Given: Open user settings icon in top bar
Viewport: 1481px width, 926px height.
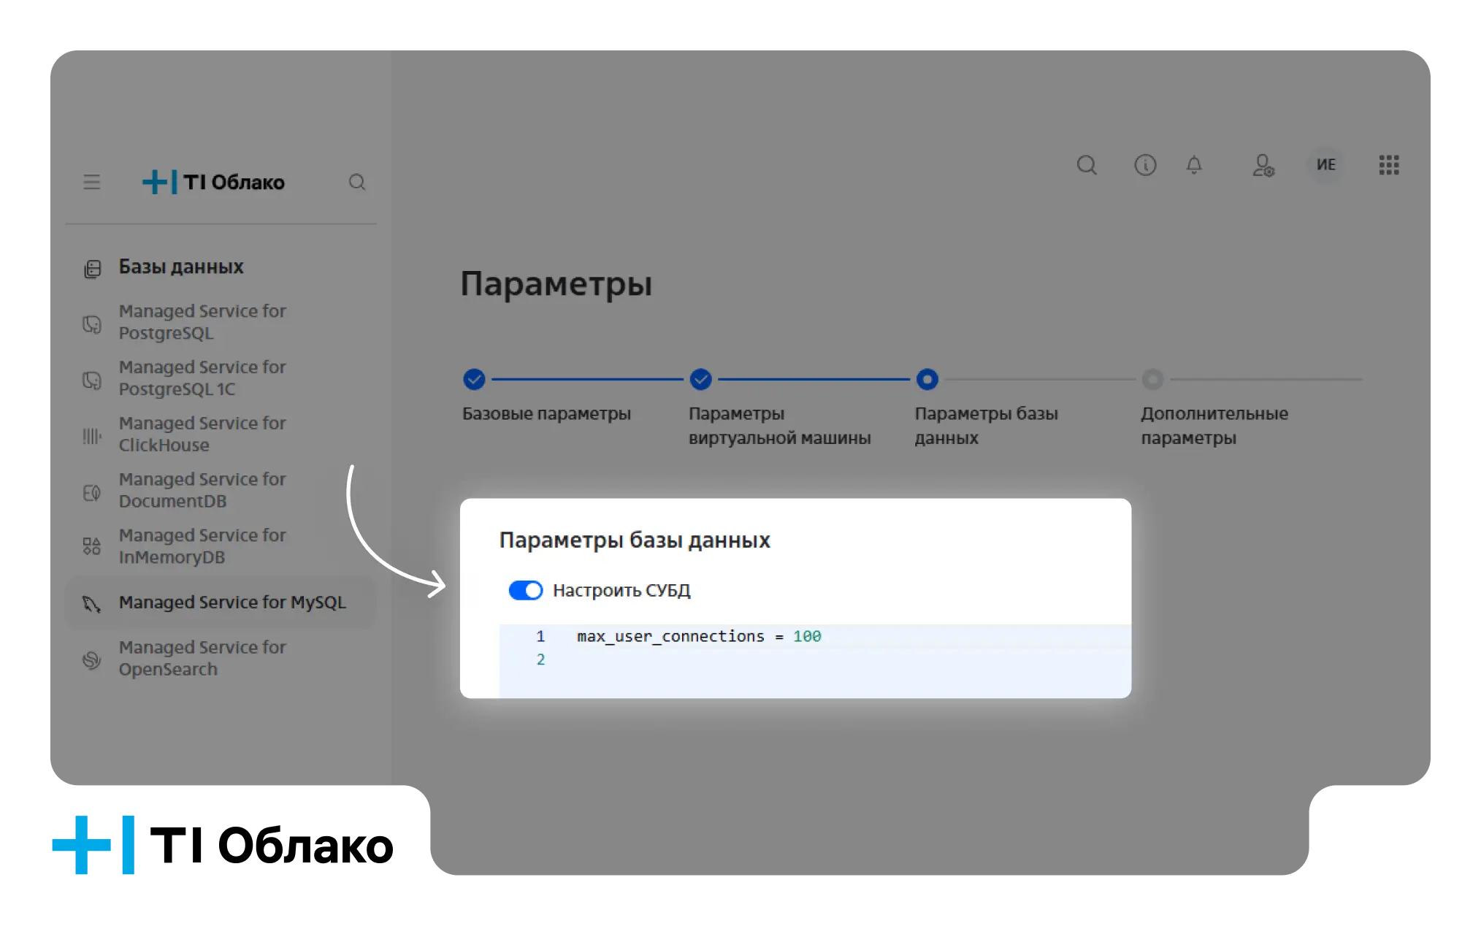Looking at the screenshot, I should tap(1263, 165).
